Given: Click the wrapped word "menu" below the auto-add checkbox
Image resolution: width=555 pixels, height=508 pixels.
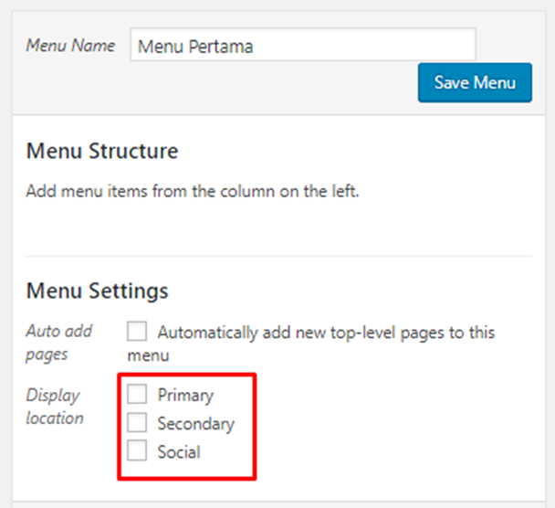Looking at the screenshot, I should [148, 355].
